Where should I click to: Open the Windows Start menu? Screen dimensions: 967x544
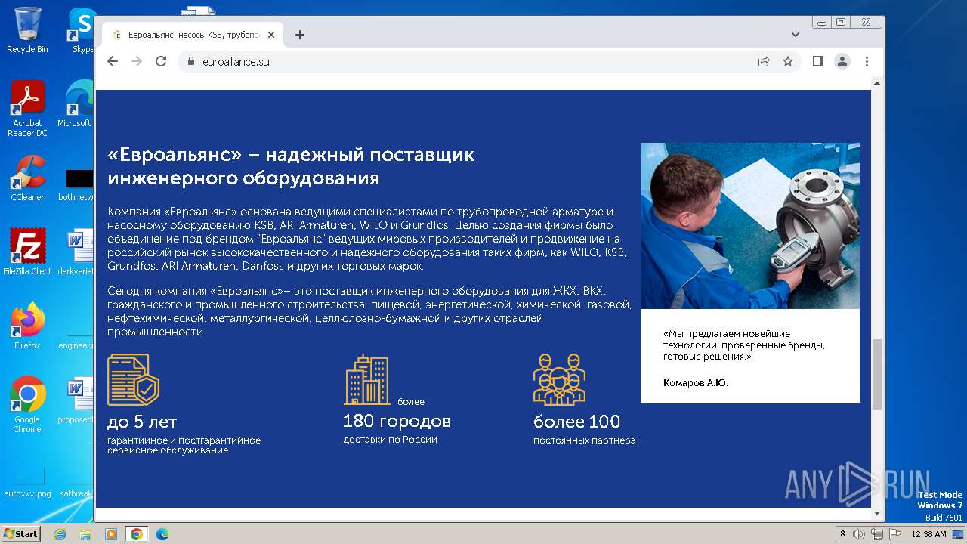tap(20, 533)
